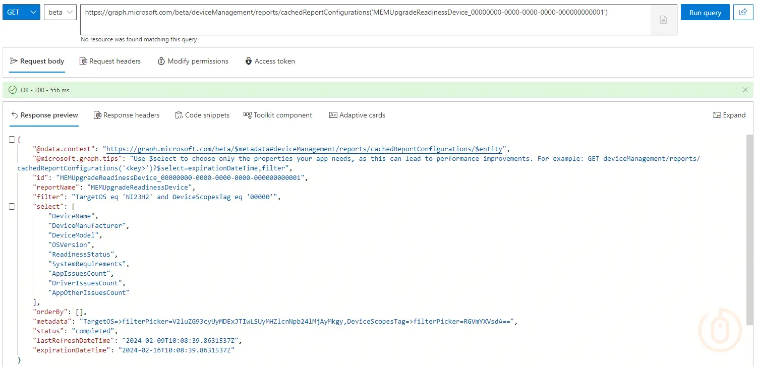Collapse the "select" array toggle
The width and height of the screenshot is (757, 367).
tap(12, 206)
